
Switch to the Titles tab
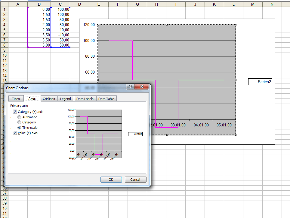16,98
